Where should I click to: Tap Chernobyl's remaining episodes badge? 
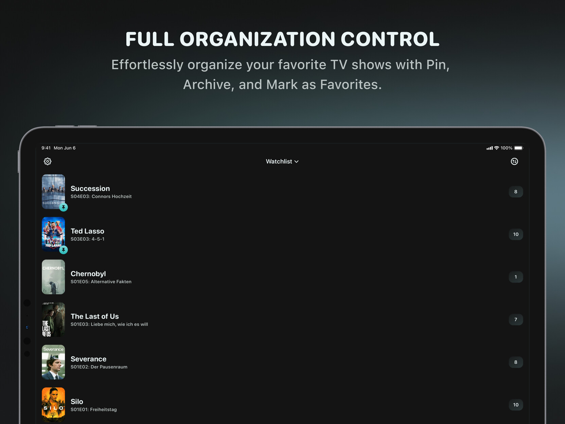pos(516,277)
